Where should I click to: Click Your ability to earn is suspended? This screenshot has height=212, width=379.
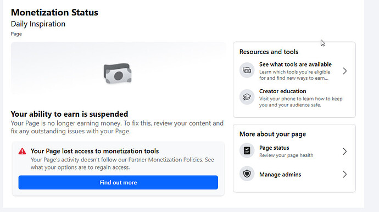[70, 114]
